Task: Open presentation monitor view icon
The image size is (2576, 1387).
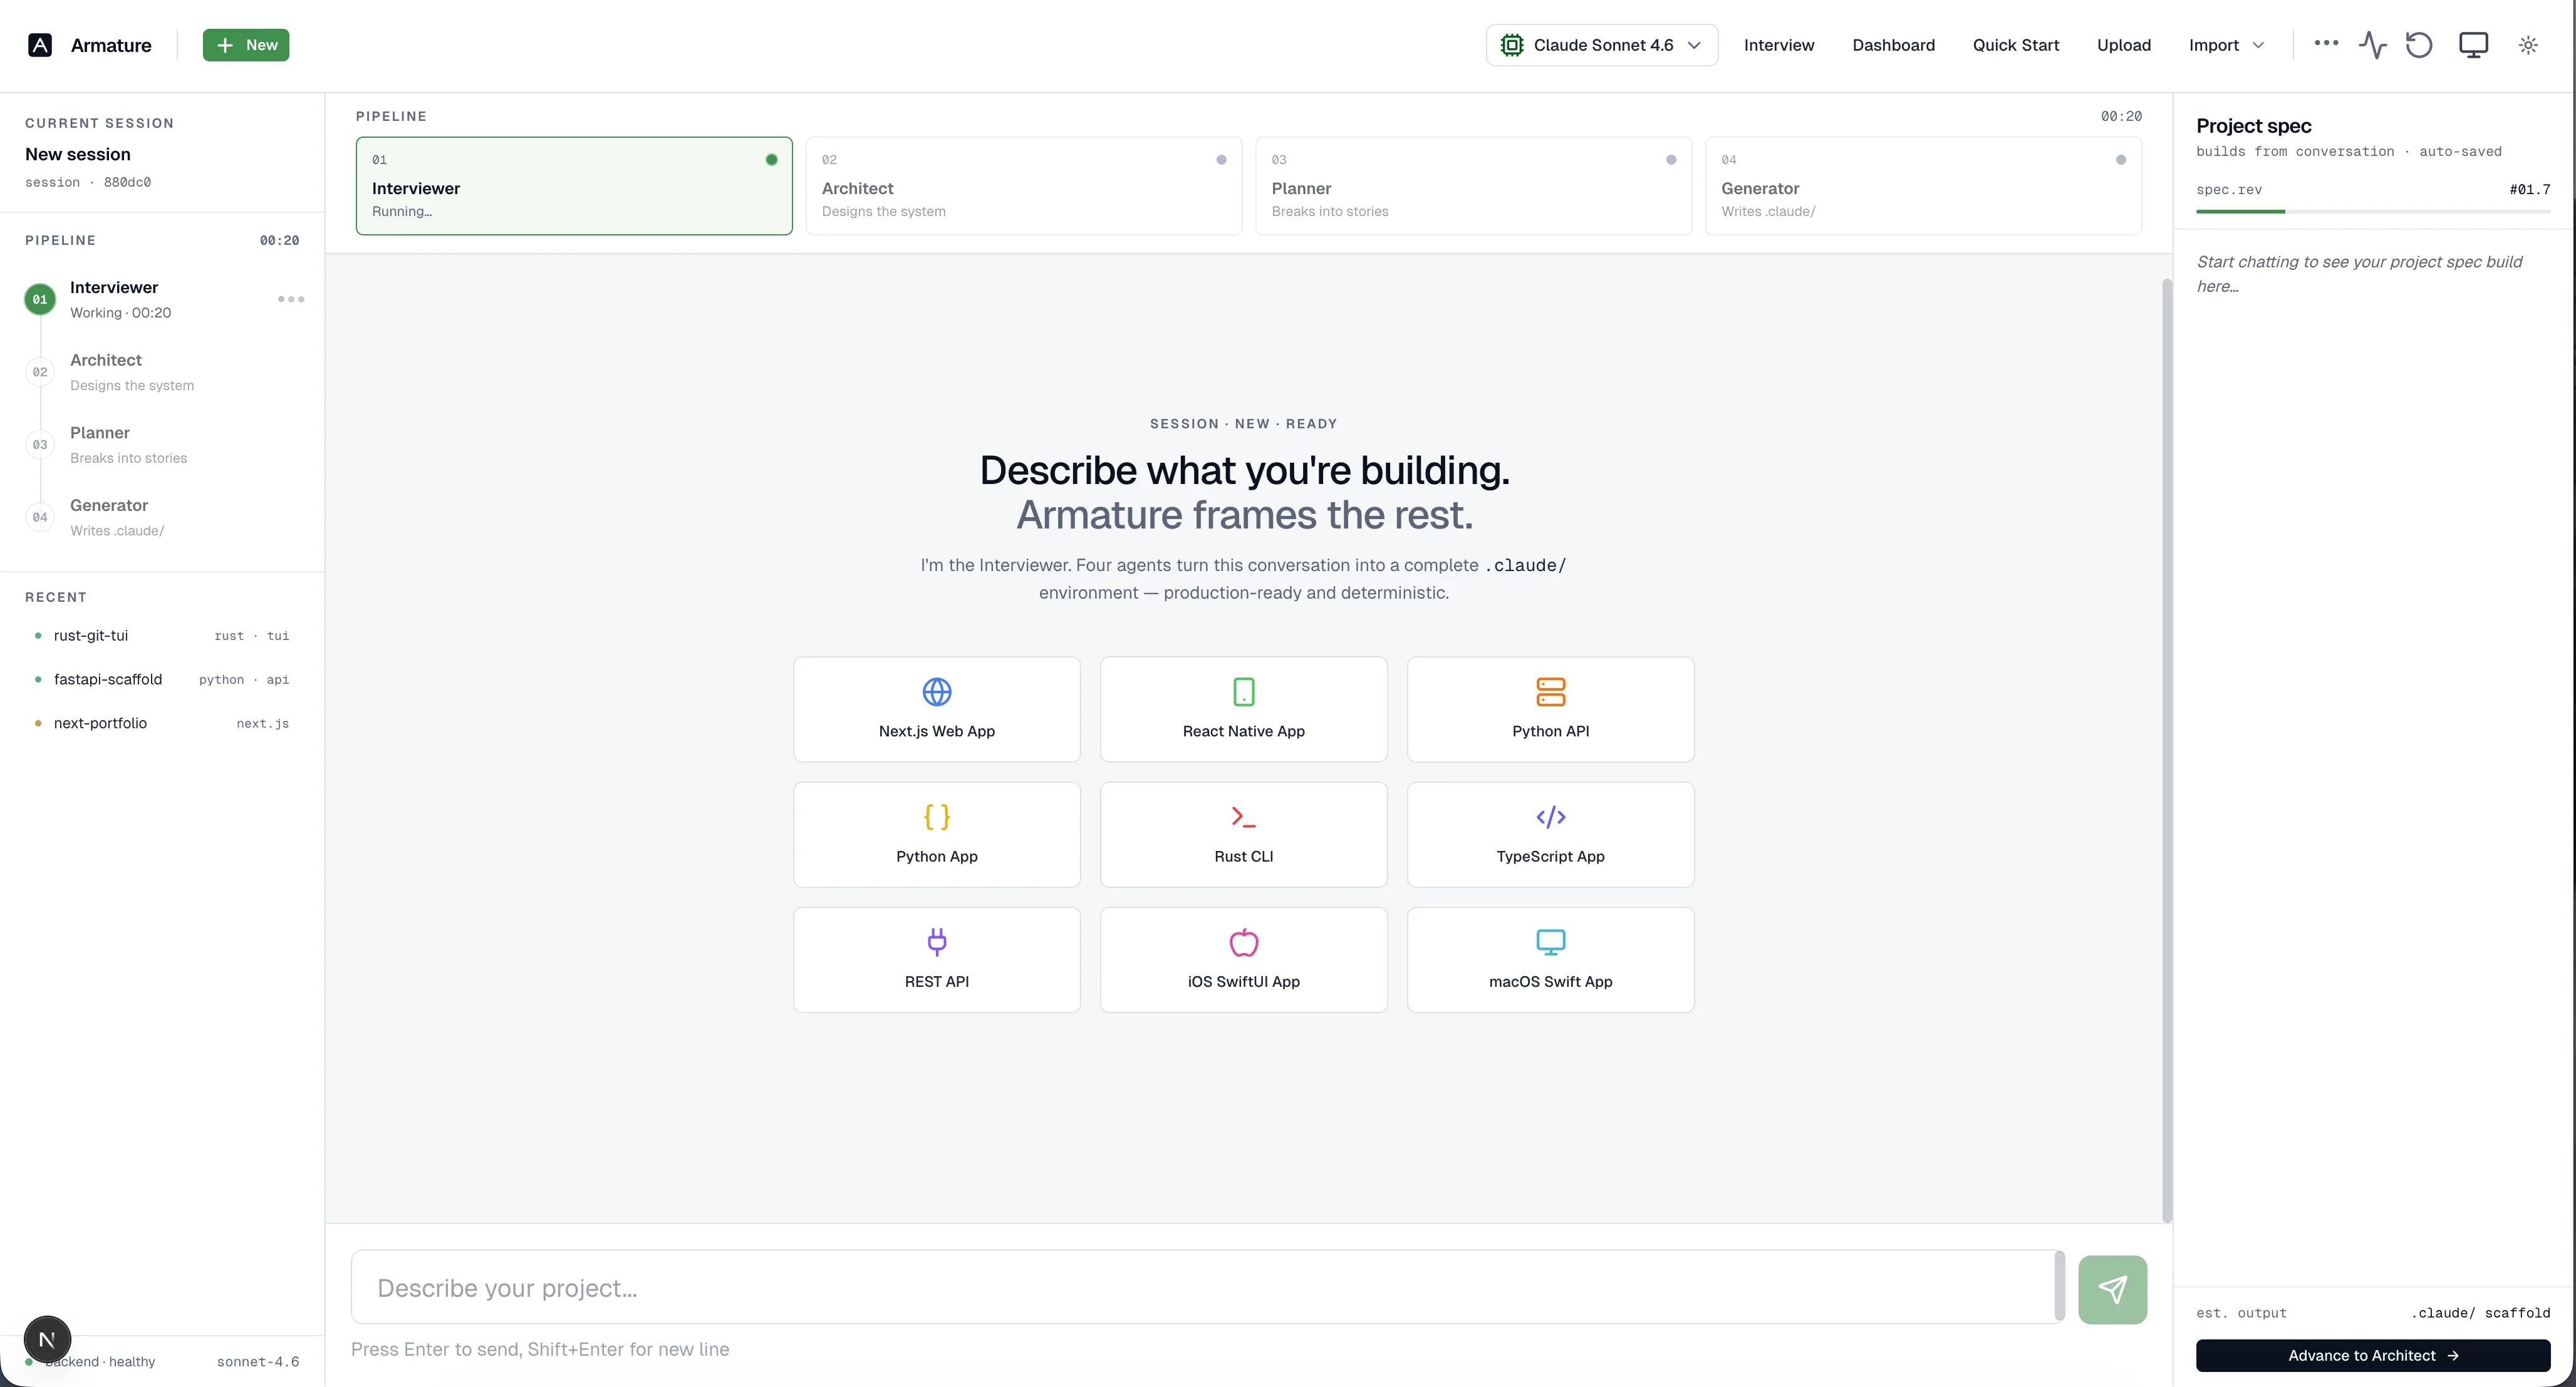Action: (2473, 45)
